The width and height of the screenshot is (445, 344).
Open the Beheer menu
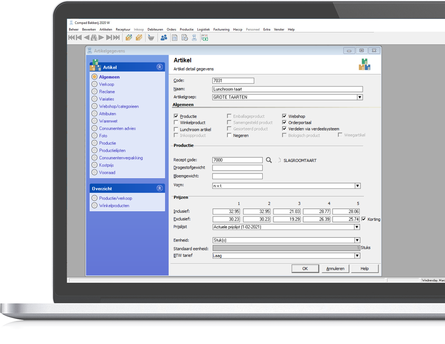click(x=74, y=29)
